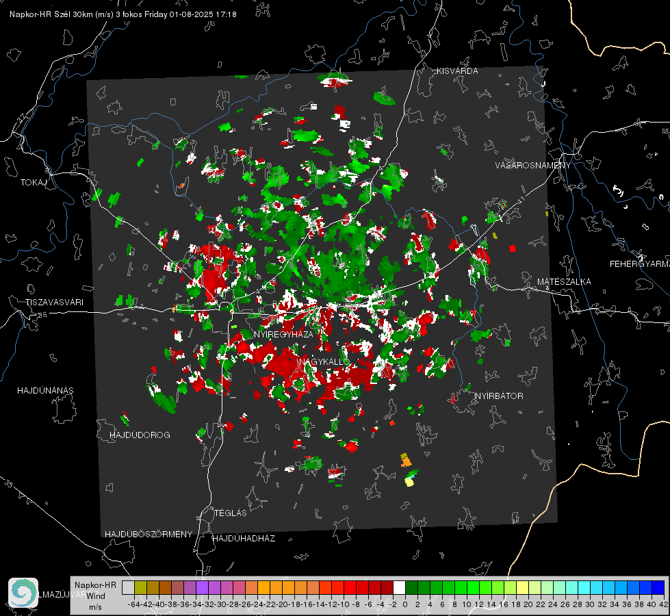Pick the light grey first legend swatch
670x616 pixels.
coord(128,587)
